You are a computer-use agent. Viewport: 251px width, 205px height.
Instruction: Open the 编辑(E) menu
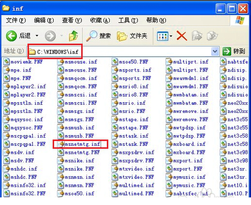44,20
